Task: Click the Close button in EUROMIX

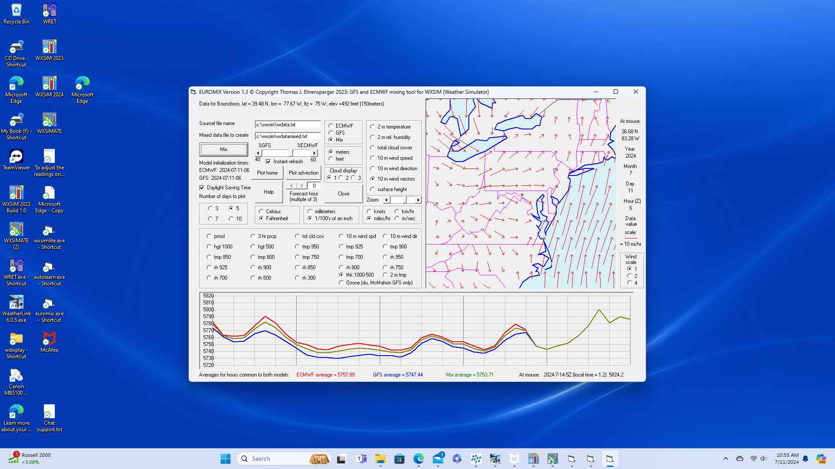Action: pyautogui.click(x=344, y=194)
